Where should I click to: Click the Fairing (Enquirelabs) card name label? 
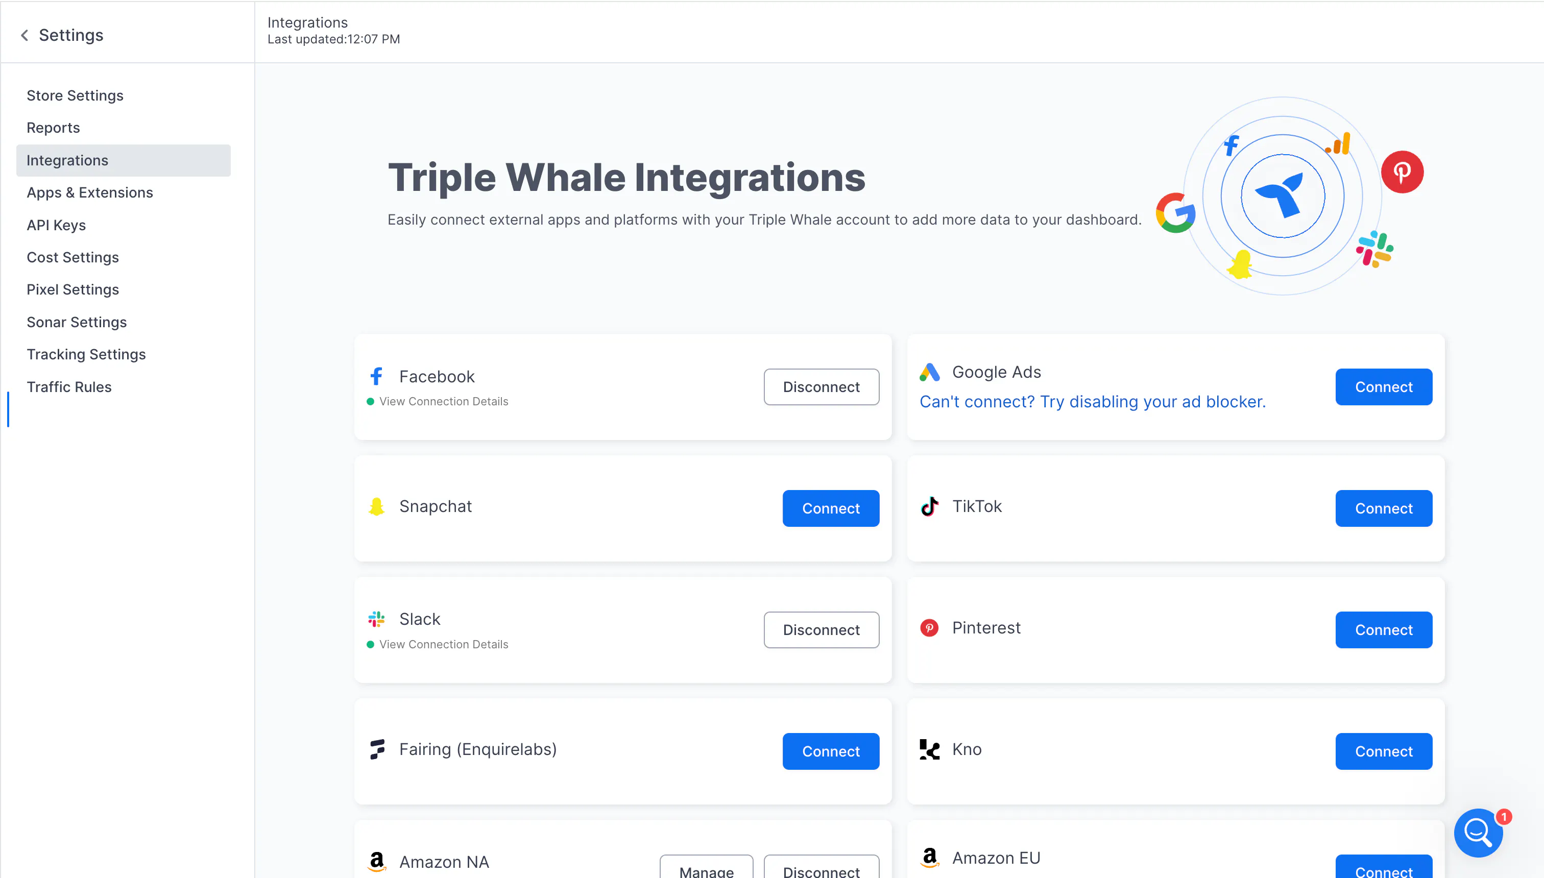tap(478, 749)
